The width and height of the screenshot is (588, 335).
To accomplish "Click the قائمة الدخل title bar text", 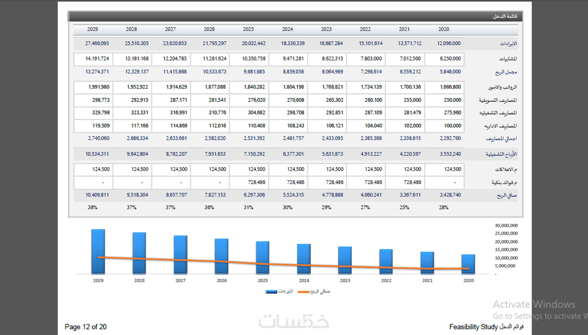I will click(x=505, y=16).
